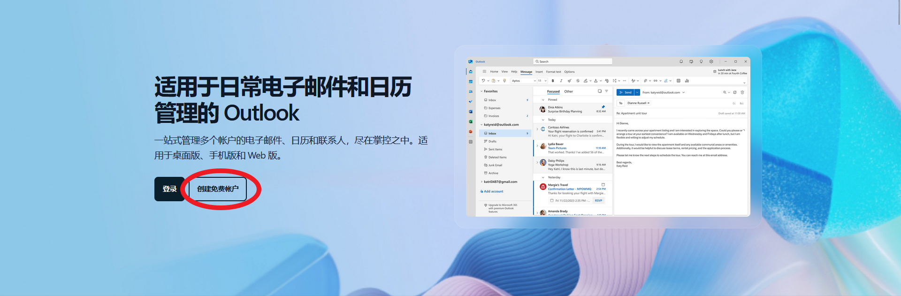Click the notification bell icon
901x296 pixels.
click(681, 61)
